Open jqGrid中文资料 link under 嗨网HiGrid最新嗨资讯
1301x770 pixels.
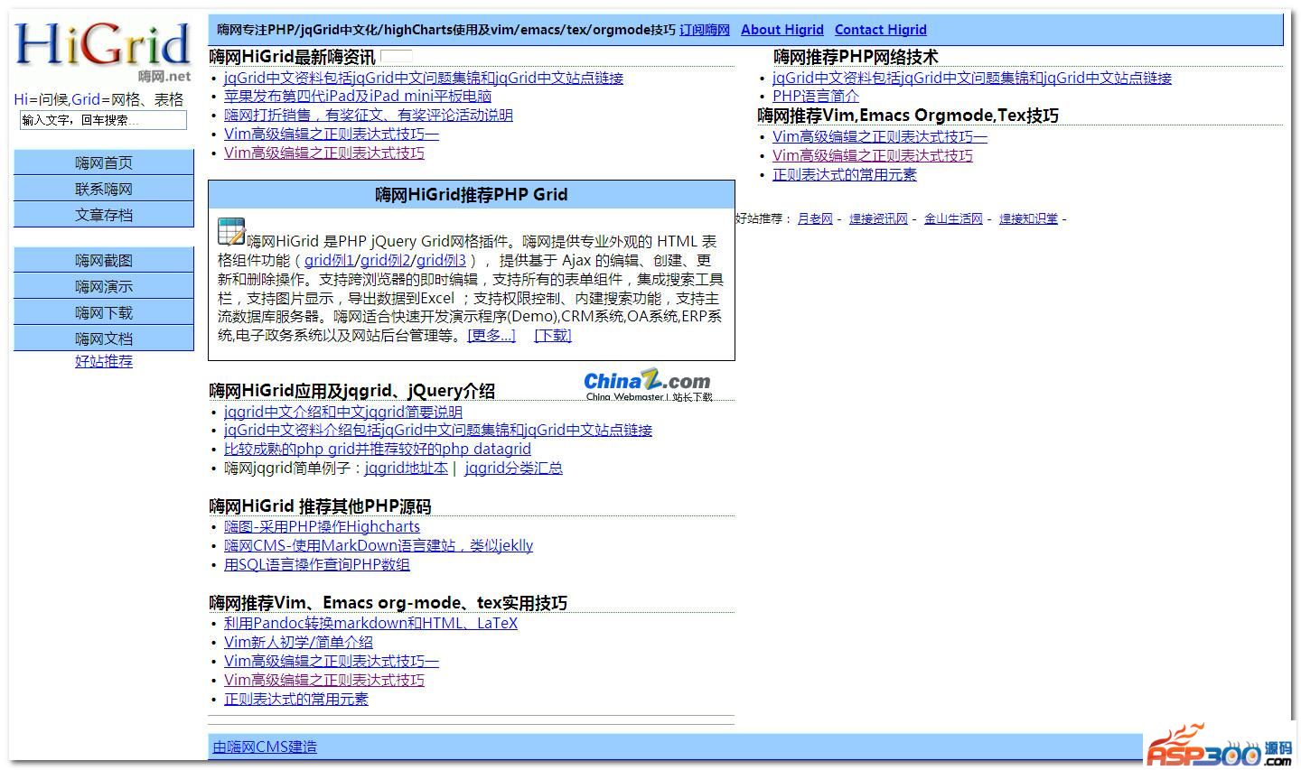424,78
